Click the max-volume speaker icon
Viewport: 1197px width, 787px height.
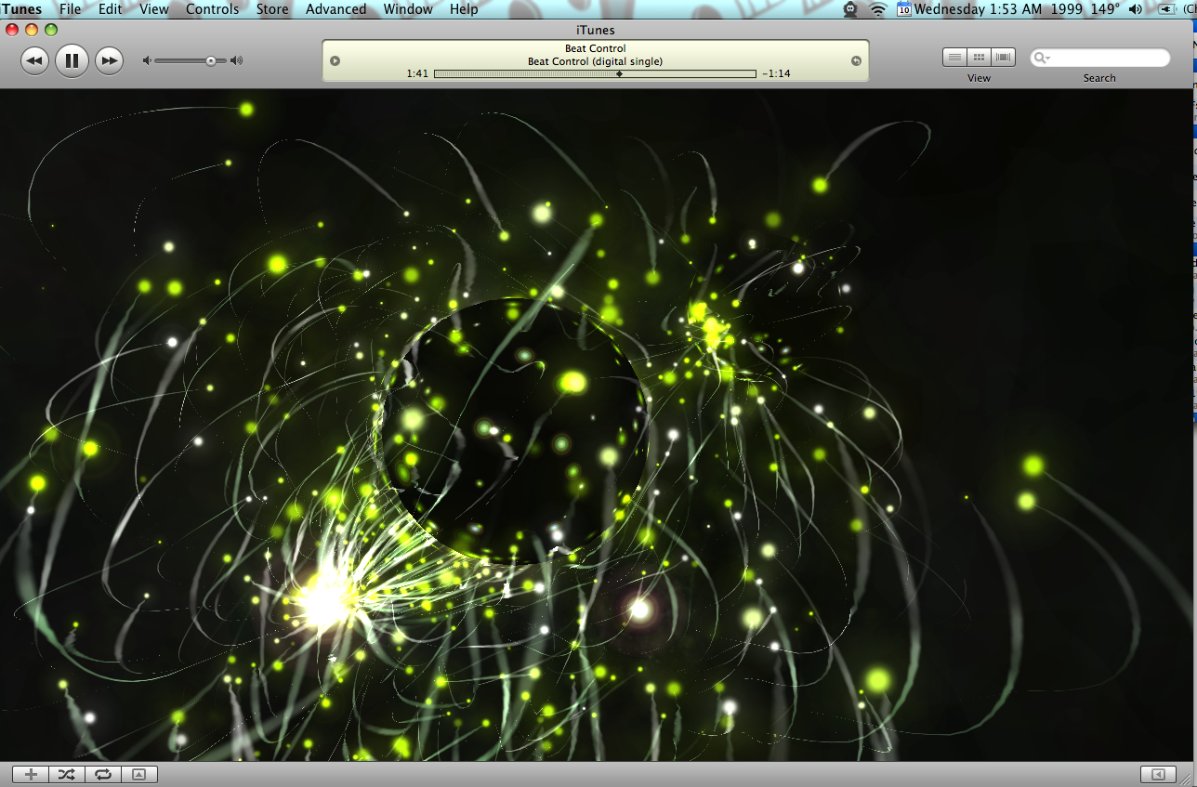(x=237, y=60)
